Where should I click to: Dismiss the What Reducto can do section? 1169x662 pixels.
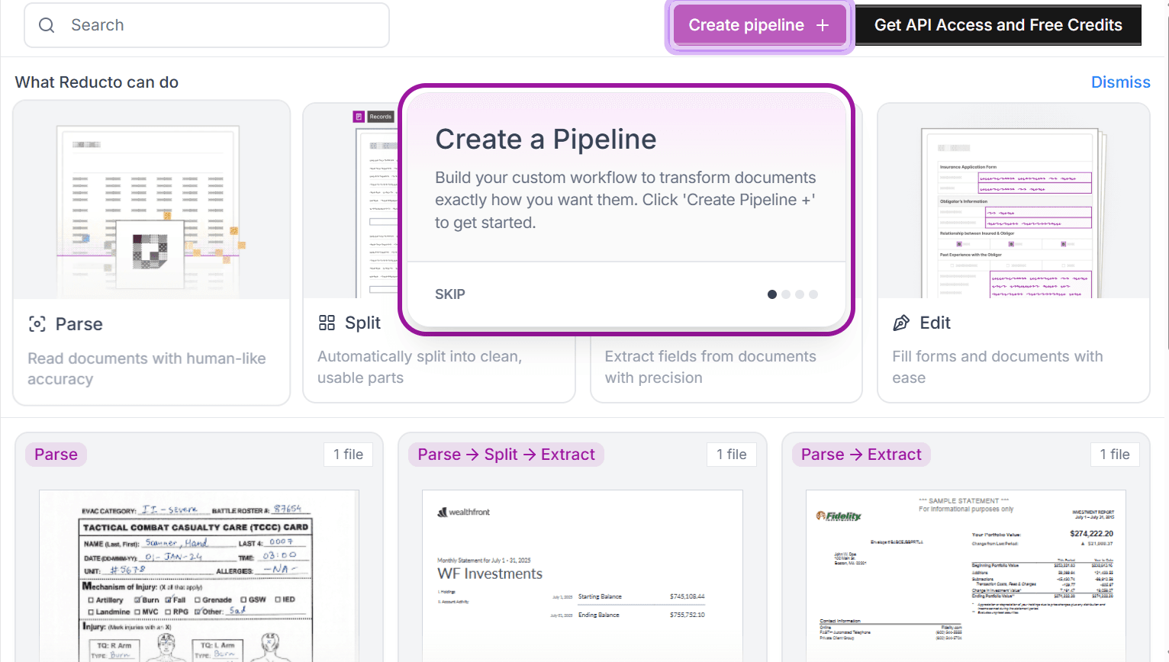pyautogui.click(x=1120, y=82)
